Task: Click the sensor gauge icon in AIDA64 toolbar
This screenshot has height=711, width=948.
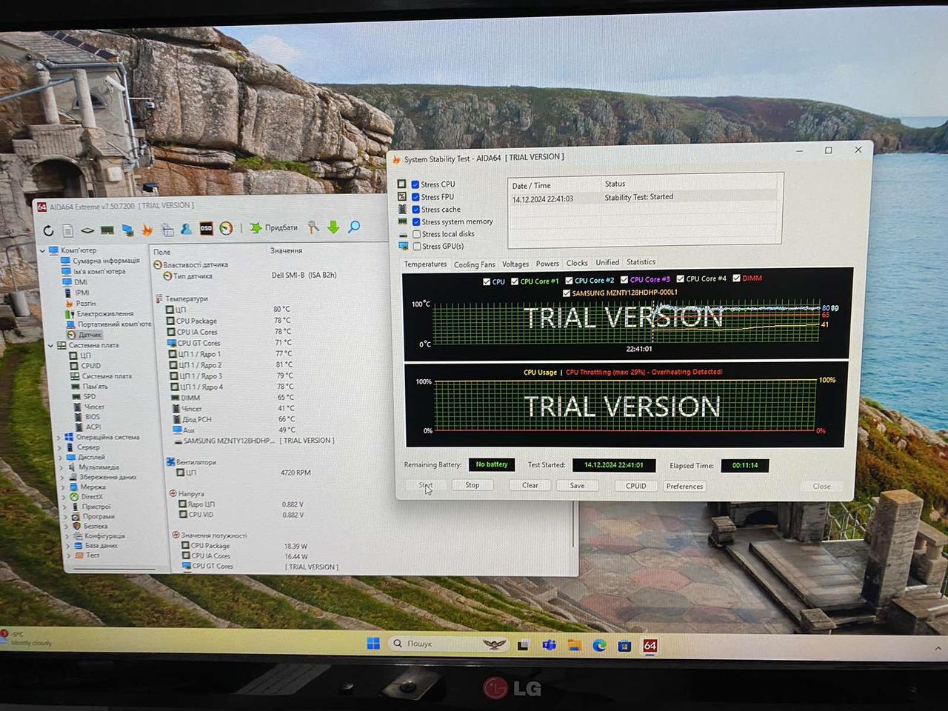Action: pos(227,228)
